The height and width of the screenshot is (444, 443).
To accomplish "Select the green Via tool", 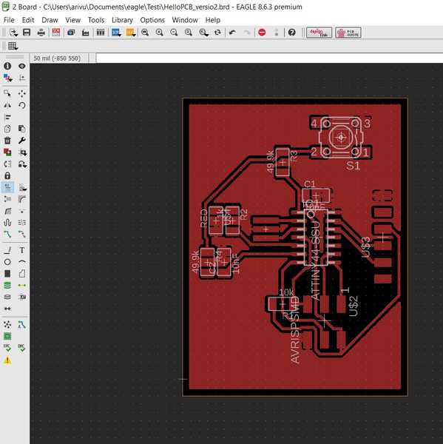I will [x=7, y=285].
